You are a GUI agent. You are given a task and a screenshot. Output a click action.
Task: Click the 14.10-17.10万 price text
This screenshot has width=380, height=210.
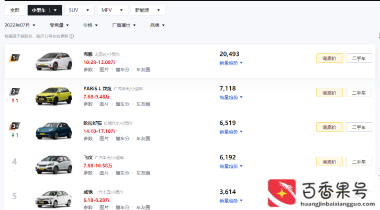[99, 131]
